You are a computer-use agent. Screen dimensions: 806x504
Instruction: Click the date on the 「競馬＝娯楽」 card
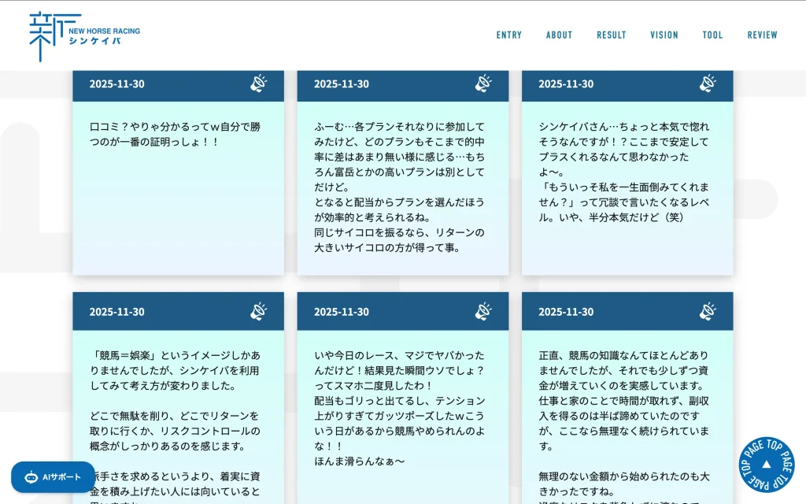click(x=116, y=312)
